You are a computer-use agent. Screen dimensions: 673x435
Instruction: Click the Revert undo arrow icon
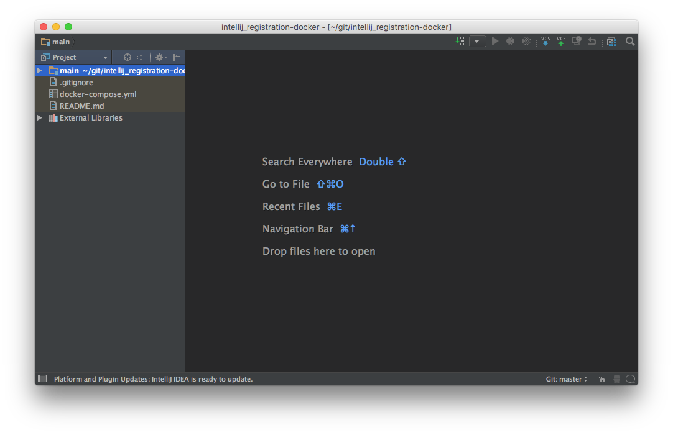click(592, 42)
